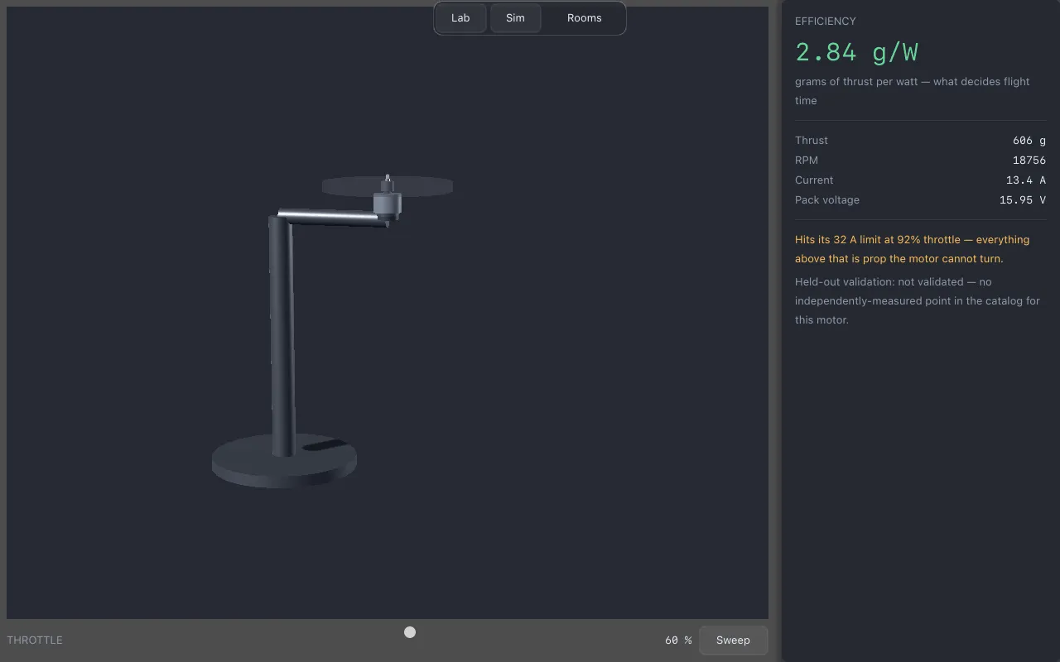Click the 32 A limit warning message
Viewport: 1060px width, 662px height.
913,249
